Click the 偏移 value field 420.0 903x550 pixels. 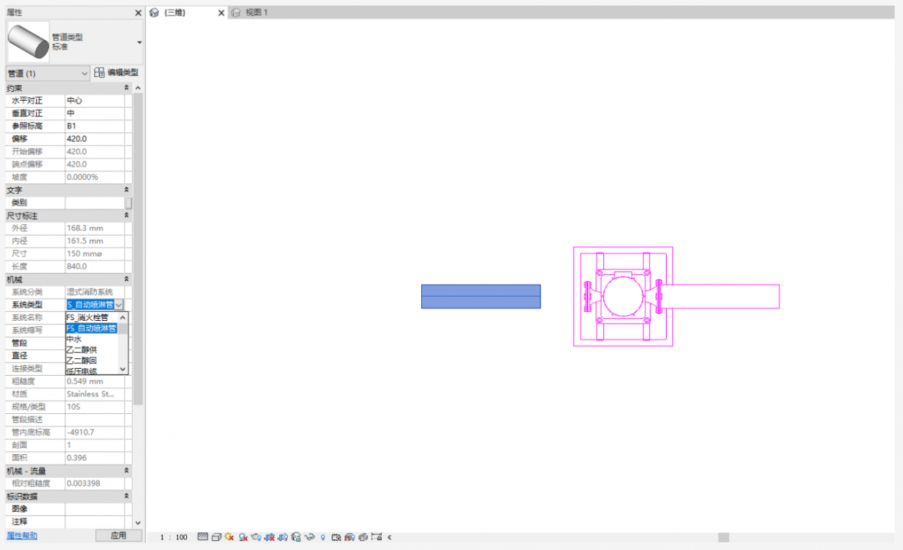point(94,139)
